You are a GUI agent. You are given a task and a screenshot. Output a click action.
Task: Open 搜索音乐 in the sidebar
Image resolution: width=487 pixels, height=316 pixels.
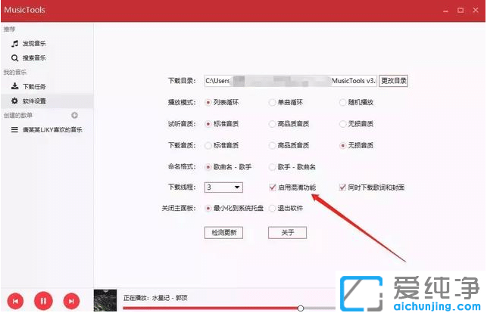click(47, 58)
